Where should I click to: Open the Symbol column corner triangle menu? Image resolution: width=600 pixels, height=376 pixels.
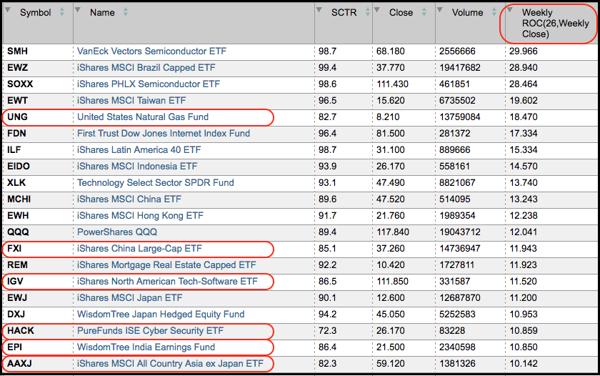(8, 9)
